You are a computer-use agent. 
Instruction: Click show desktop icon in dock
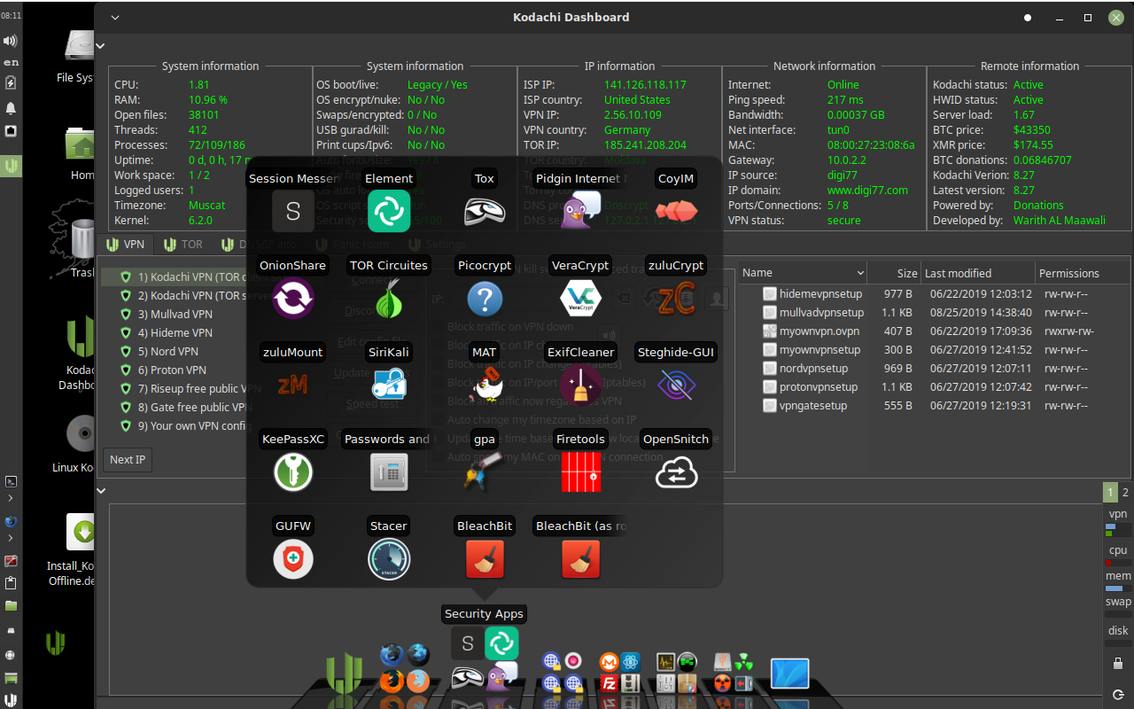pyautogui.click(x=789, y=674)
